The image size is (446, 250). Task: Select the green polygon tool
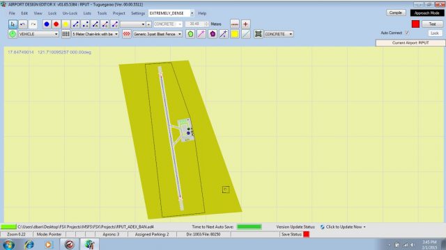click(x=190, y=34)
